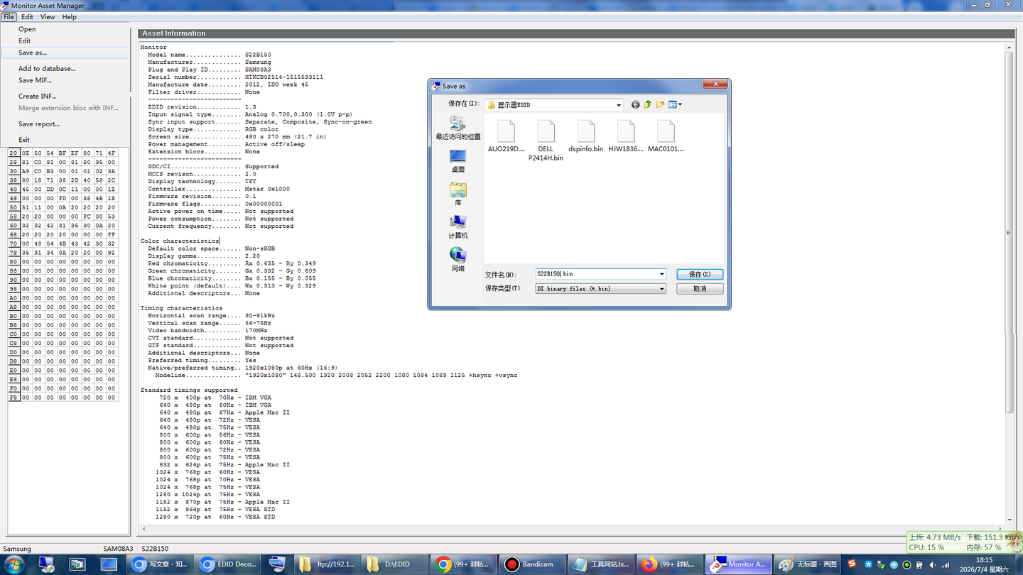1023x575 pixels.
Task: Click the Manufacture date 2012, ISO week 45 line
Action: point(227,84)
